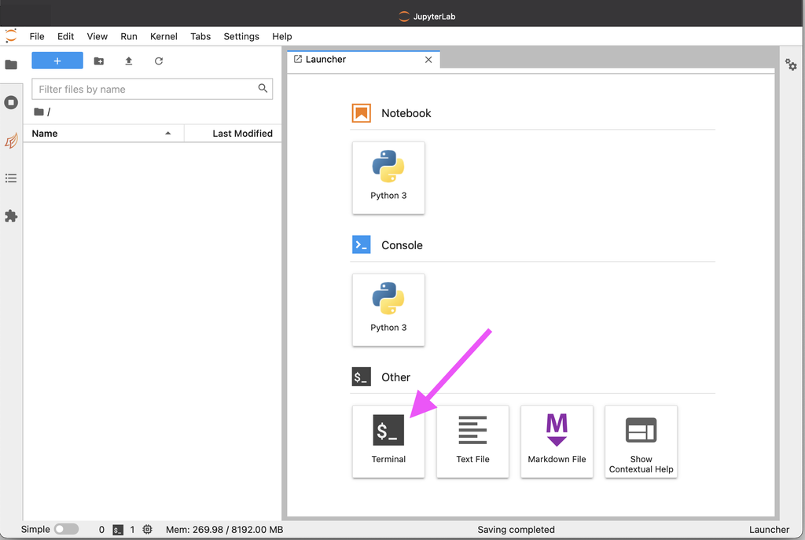
Task: Open Running Terminals and Kernels sidebar
Action: tap(11, 102)
